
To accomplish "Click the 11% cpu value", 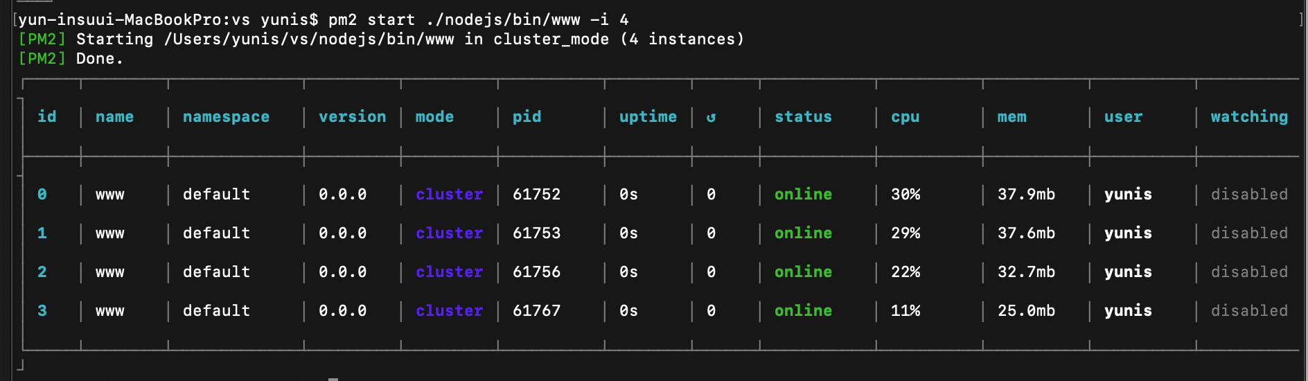I will (905, 310).
